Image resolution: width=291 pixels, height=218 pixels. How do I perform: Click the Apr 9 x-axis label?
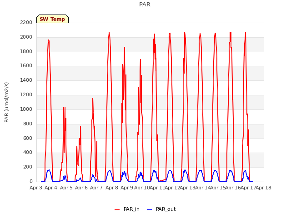point(127,188)
